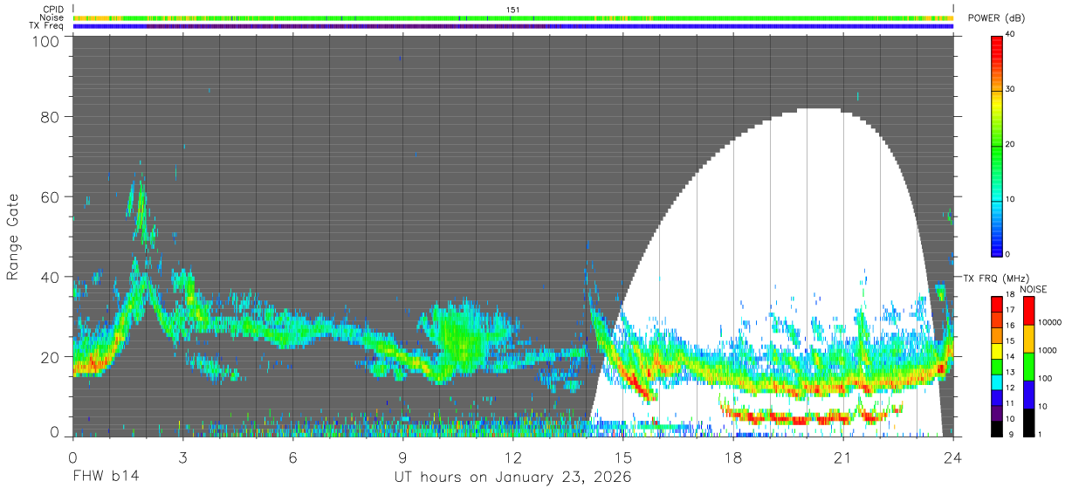Click the red top of the POWER colorbar

coord(997,40)
